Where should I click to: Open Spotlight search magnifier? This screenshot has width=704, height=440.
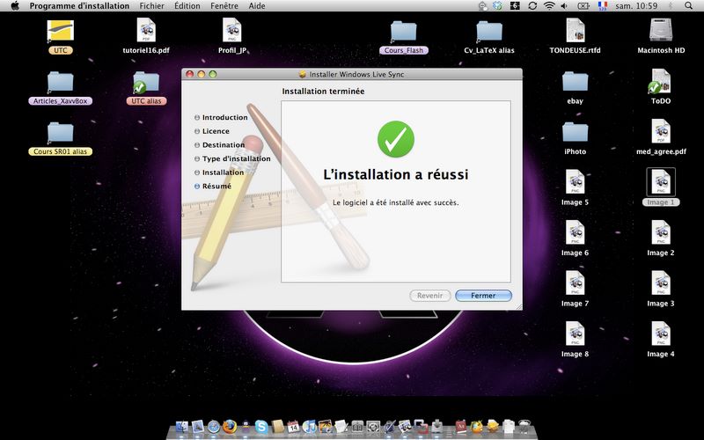click(x=688, y=6)
